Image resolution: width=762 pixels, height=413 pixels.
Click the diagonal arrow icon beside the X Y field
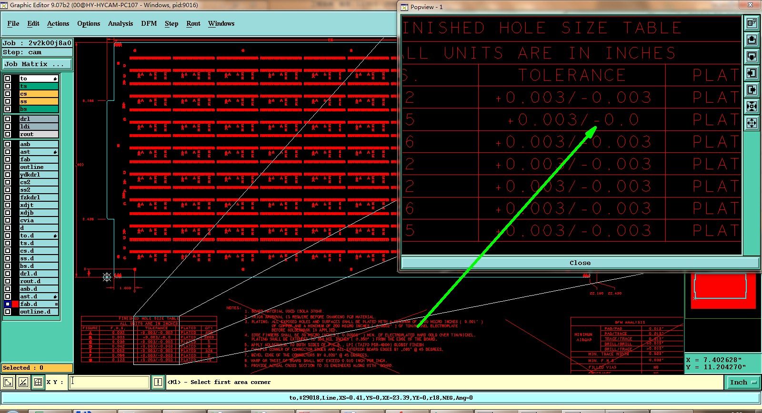point(8,382)
